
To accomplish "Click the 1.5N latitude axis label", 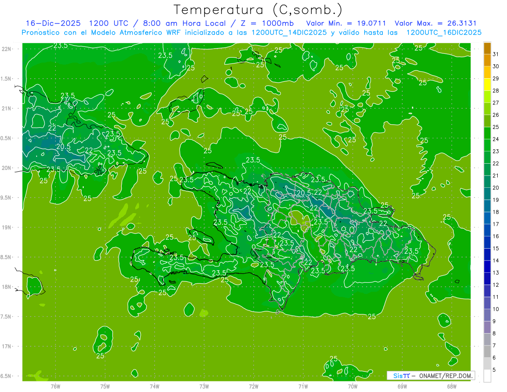I will [6, 79].
